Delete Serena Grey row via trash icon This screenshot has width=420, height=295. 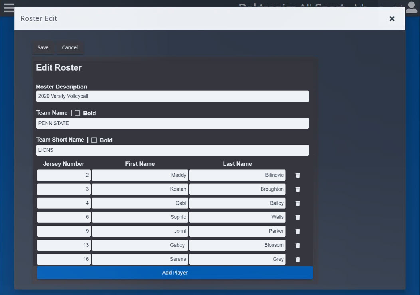(298, 259)
